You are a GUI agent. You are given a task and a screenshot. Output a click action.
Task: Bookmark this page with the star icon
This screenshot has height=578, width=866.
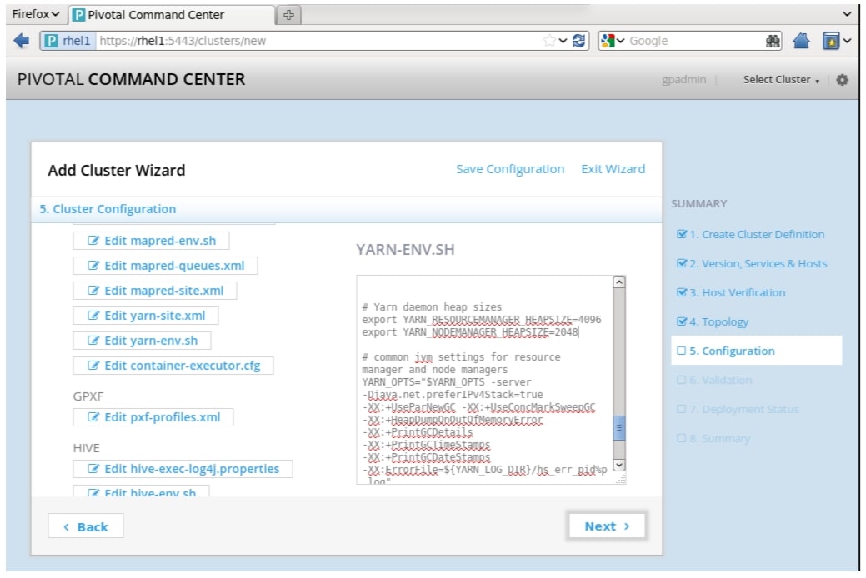point(549,40)
